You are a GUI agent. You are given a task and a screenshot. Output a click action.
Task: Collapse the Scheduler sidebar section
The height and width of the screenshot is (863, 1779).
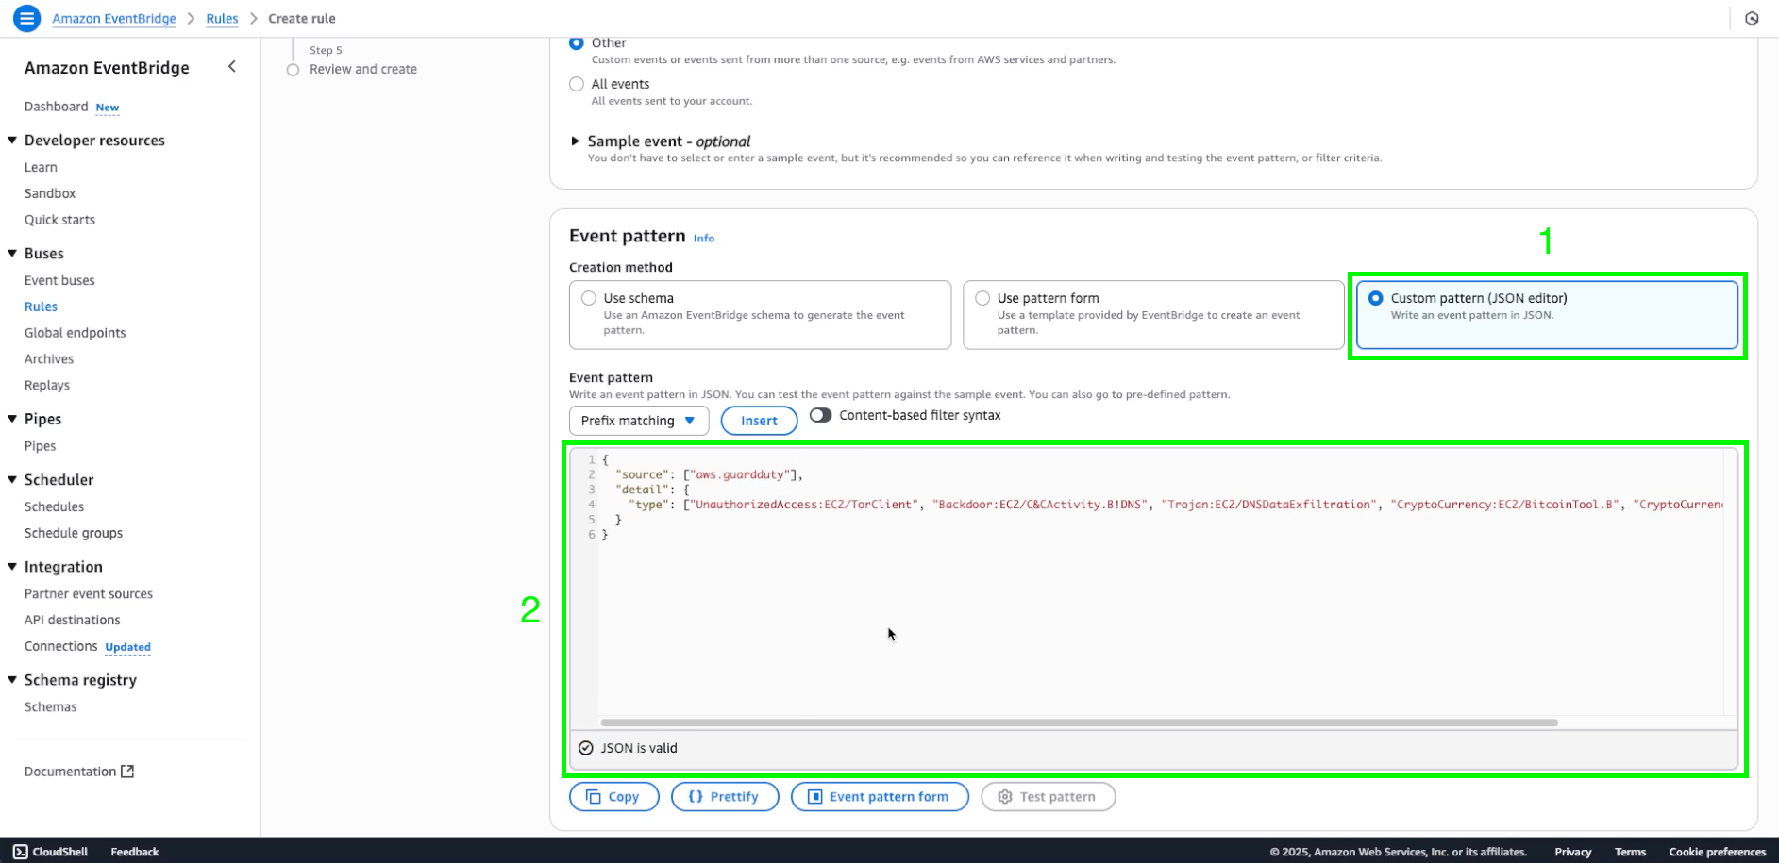(x=12, y=479)
